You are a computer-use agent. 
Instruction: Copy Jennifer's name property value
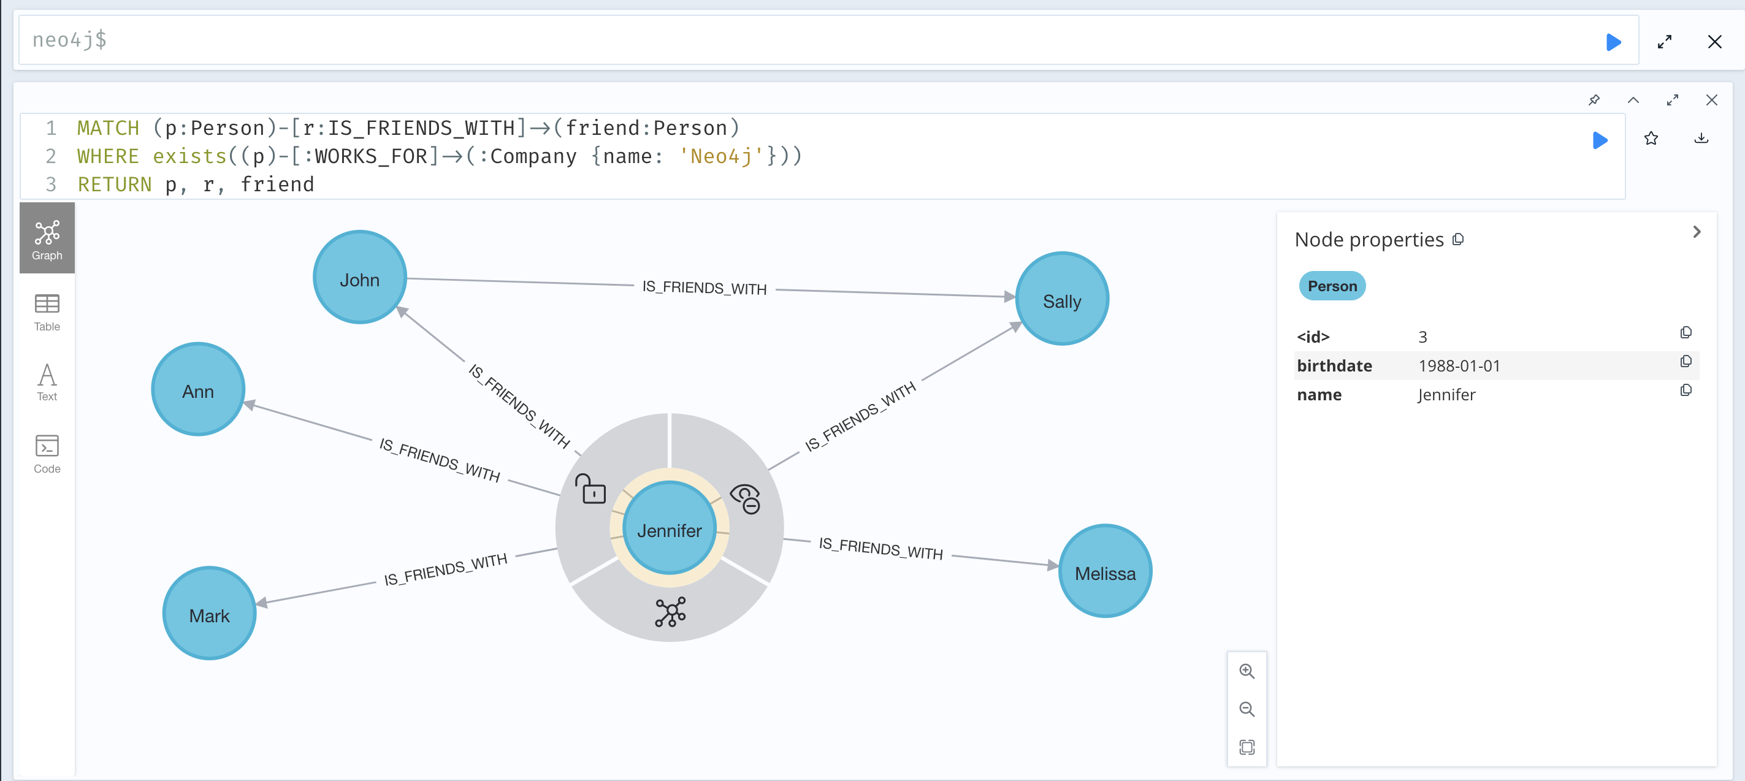[1686, 390]
